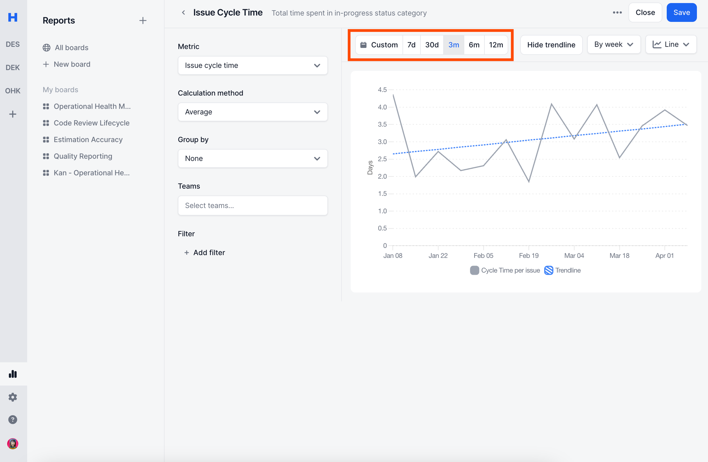Click the H logo home icon
Viewport: 708px width, 462px height.
click(13, 17)
